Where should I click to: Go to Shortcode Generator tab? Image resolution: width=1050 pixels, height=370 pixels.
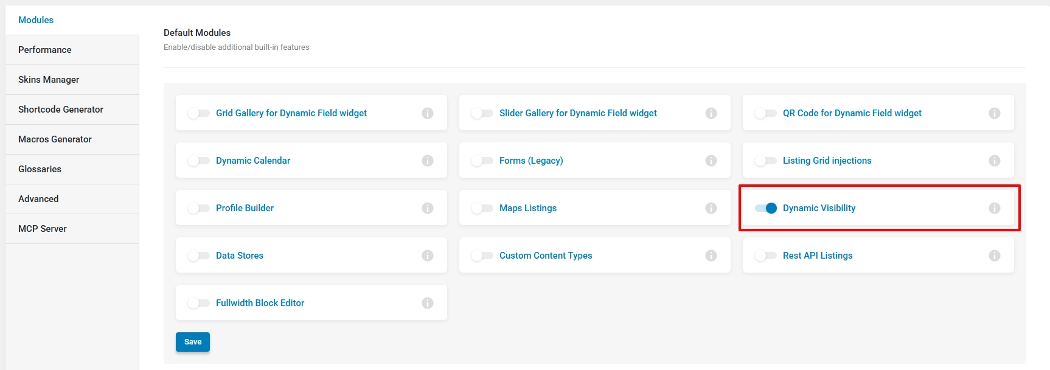(x=72, y=110)
